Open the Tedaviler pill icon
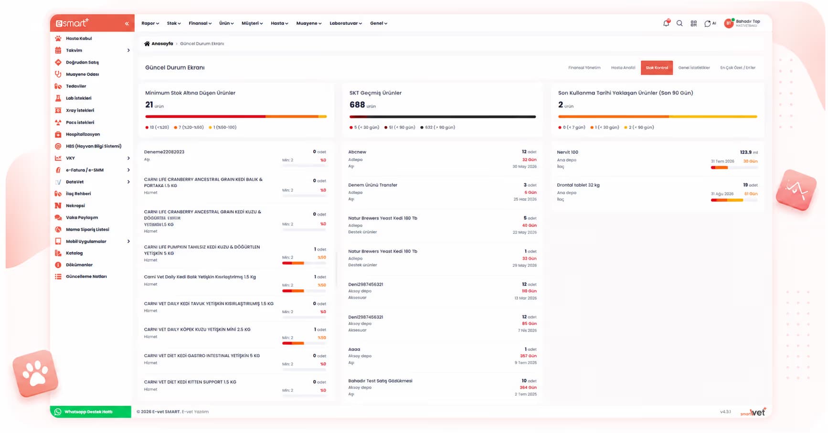 click(58, 86)
